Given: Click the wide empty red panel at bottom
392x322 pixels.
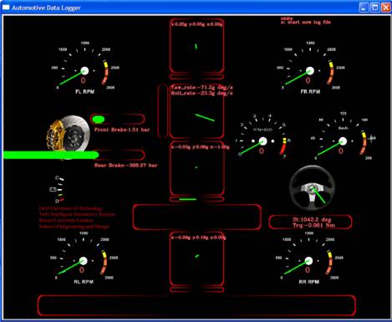Looking at the screenshot, I should point(196,305).
